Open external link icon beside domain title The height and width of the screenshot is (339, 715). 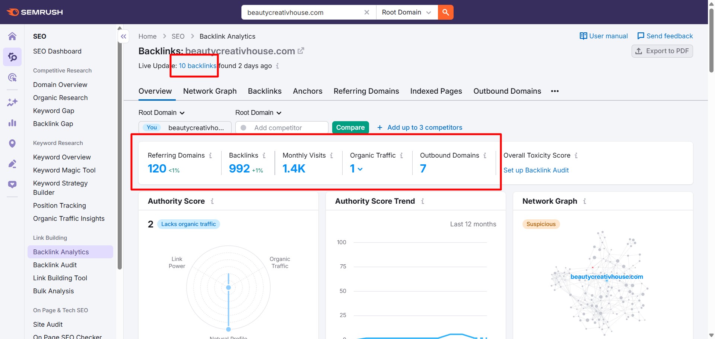point(301,51)
